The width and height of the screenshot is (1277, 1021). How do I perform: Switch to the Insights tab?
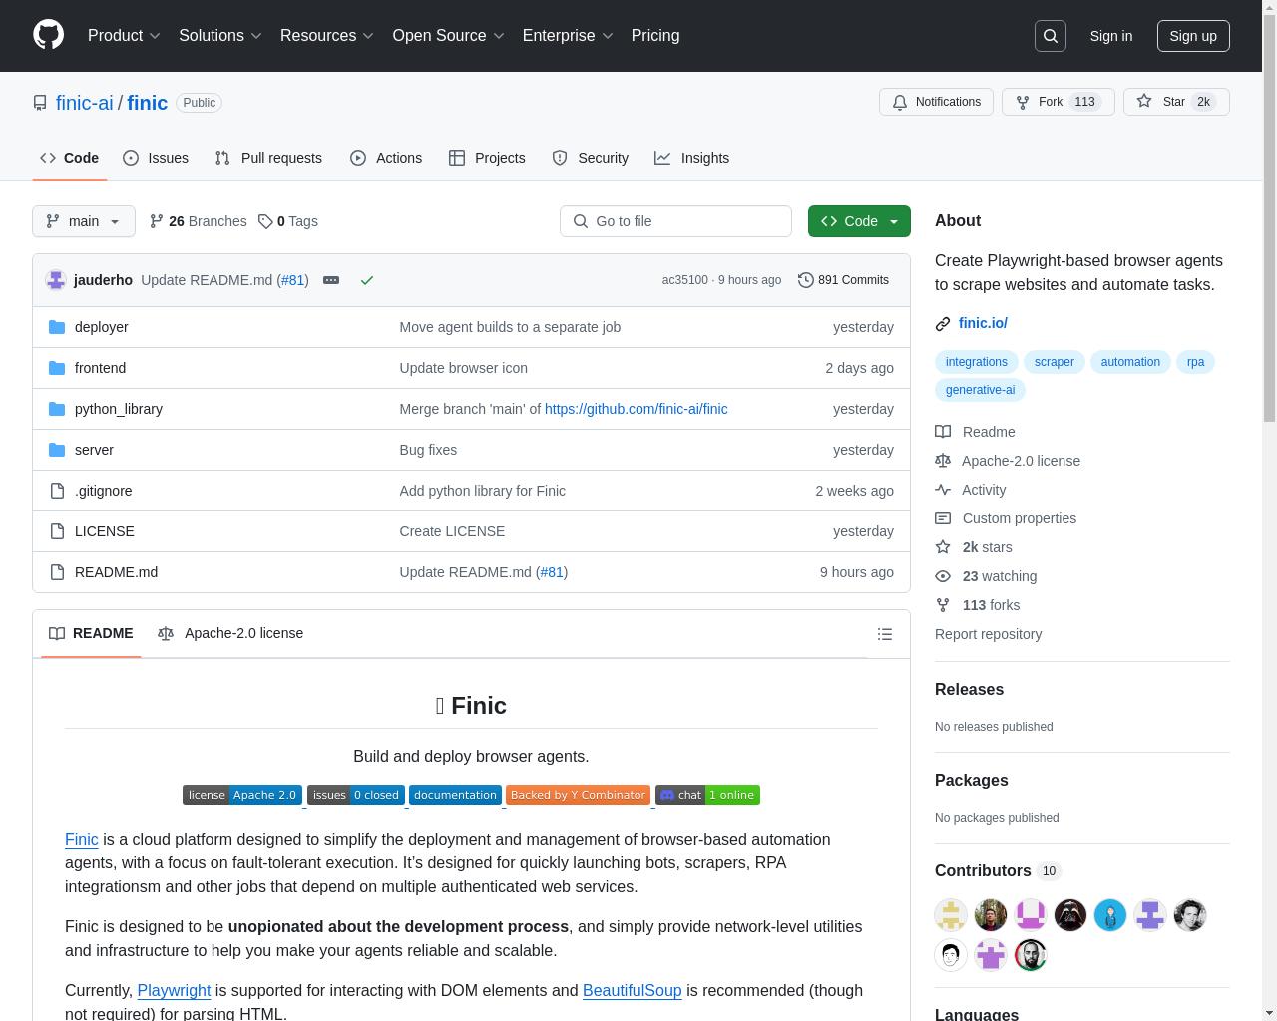click(x=692, y=158)
